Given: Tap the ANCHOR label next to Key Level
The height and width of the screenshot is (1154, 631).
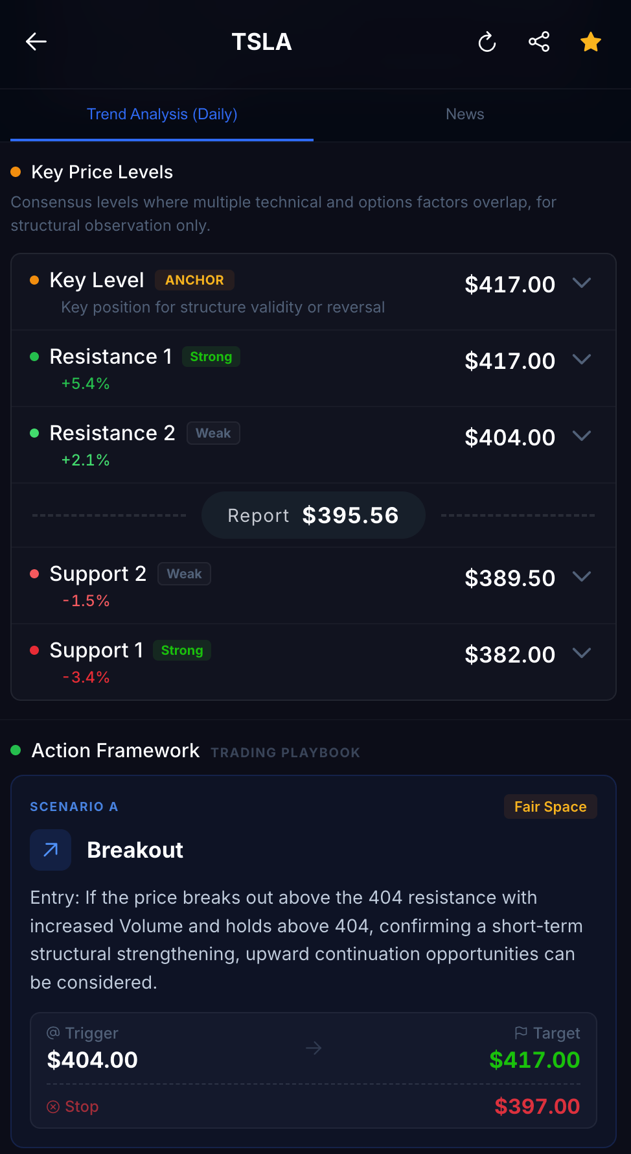Looking at the screenshot, I should (194, 279).
